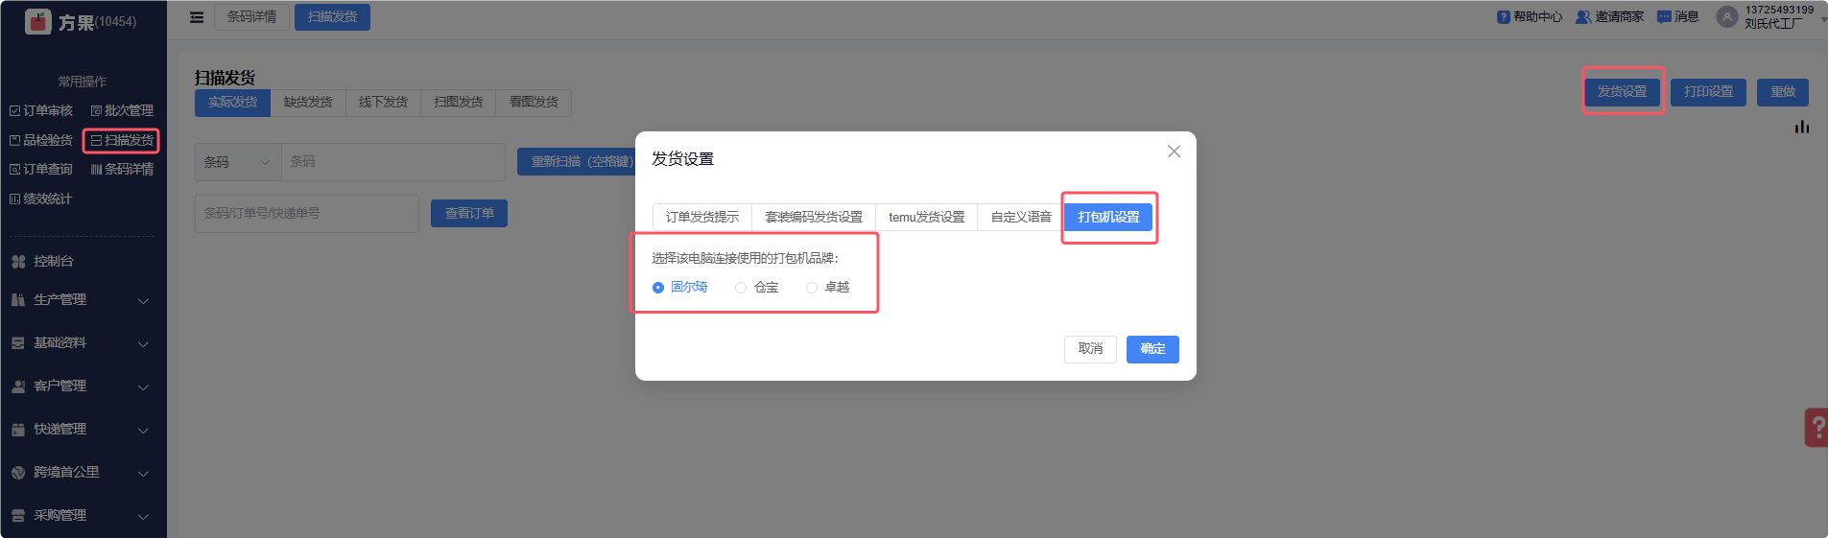Close the 发货设置 dialog with X

click(1174, 152)
